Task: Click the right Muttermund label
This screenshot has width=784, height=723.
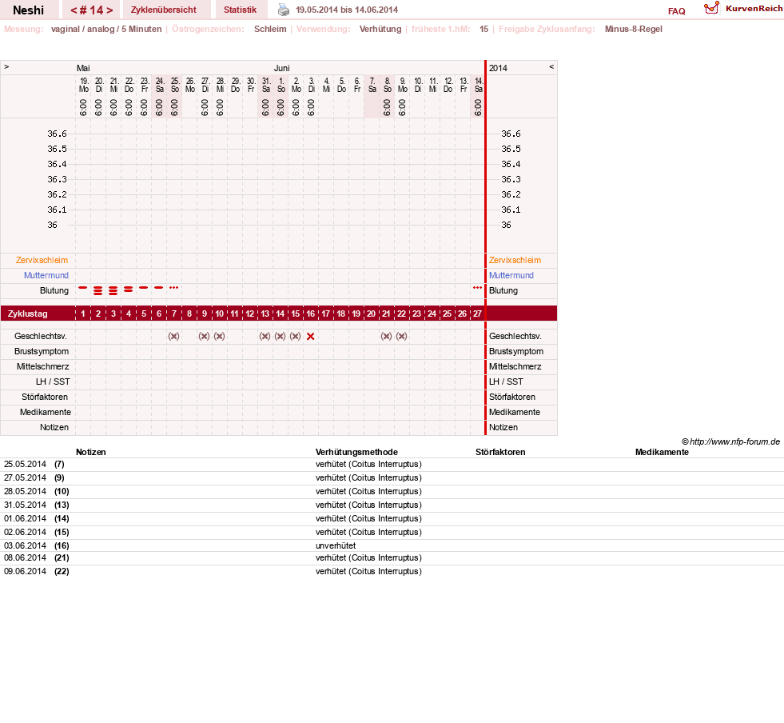Action: click(511, 275)
